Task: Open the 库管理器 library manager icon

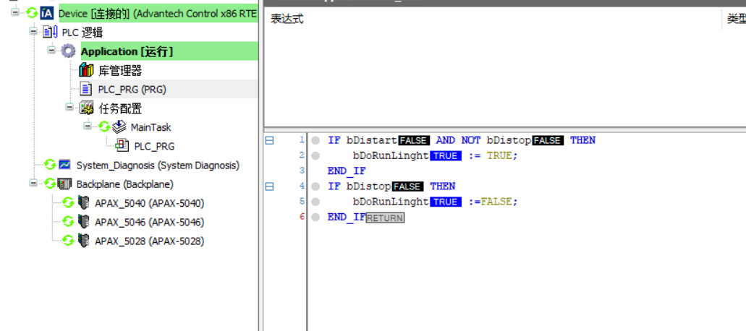Action: (87, 70)
